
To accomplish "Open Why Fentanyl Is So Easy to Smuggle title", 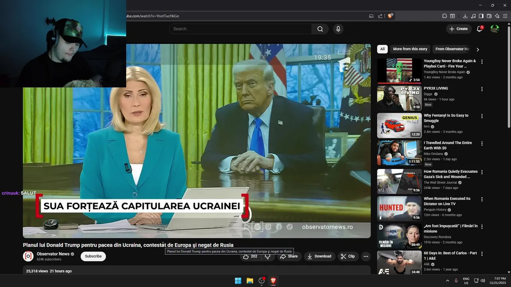I will (x=446, y=118).
